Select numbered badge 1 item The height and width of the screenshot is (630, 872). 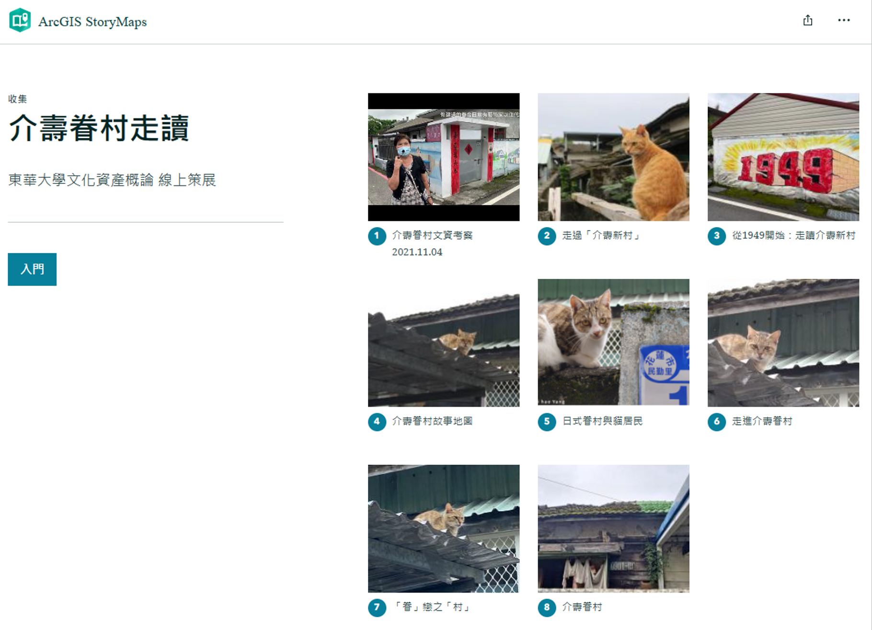pos(377,236)
